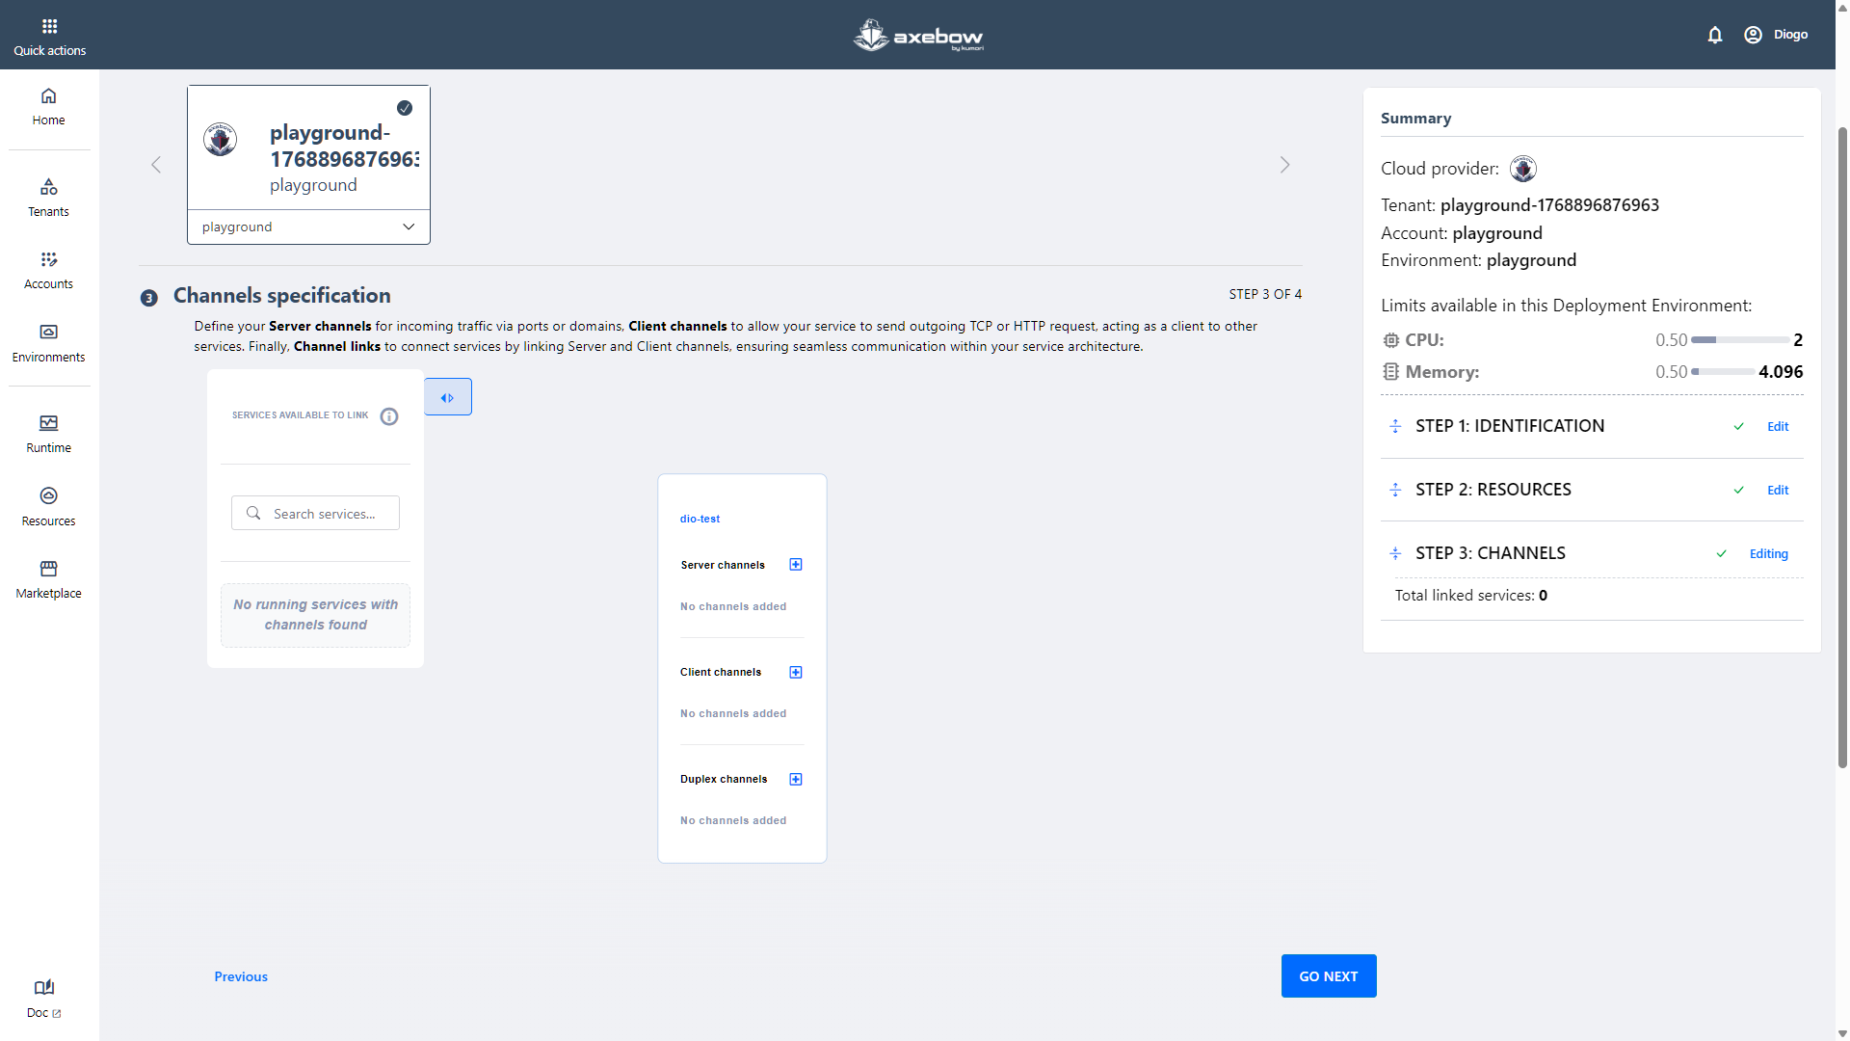Viewport: 1850px width, 1041px height.
Task: Go to Marketplace in sidebar
Action: [49, 579]
